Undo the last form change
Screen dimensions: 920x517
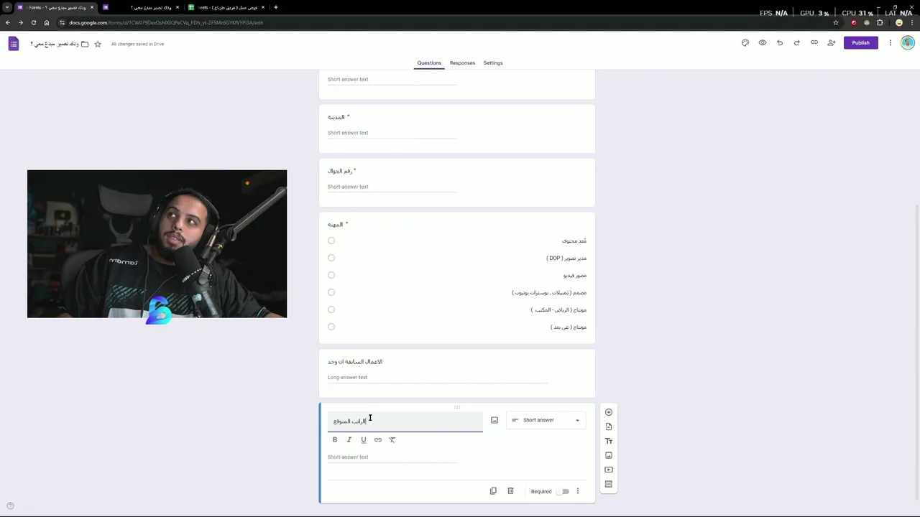tap(780, 43)
